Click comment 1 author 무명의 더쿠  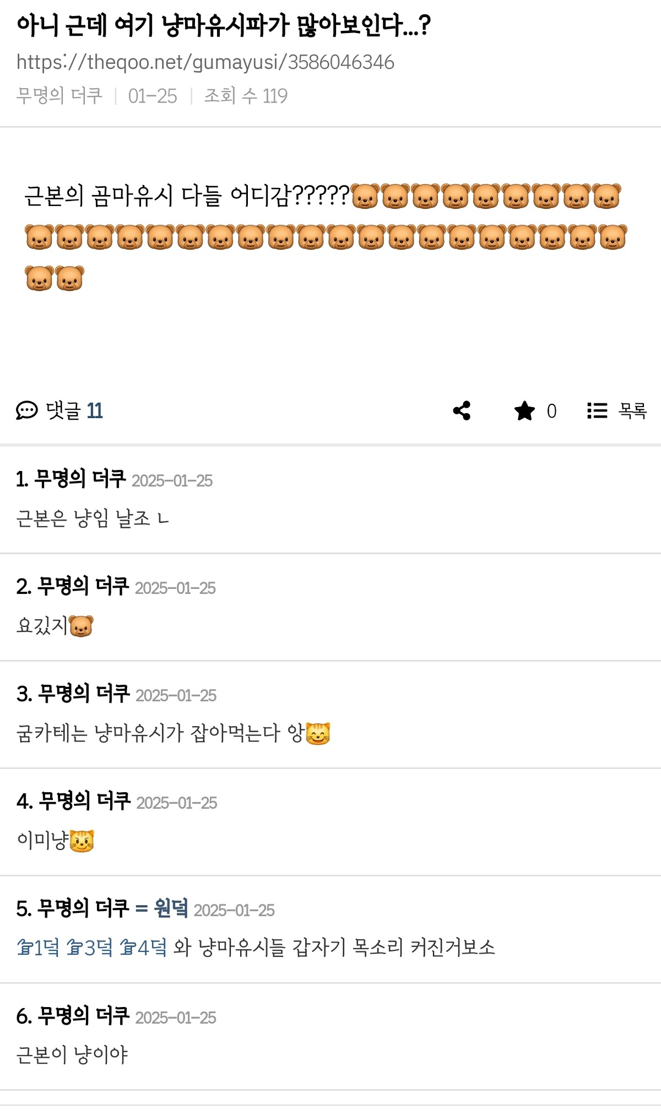pyautogui.click(x=80, y=479)
